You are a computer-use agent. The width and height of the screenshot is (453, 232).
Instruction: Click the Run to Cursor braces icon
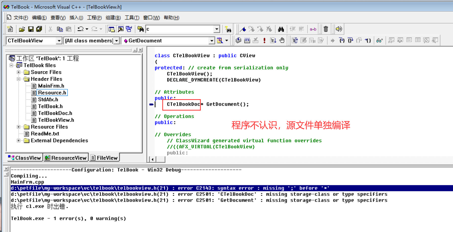(368, 40)
